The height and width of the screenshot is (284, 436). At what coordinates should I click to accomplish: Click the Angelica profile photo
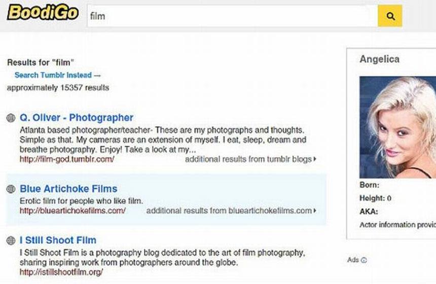tap(397, 127)
